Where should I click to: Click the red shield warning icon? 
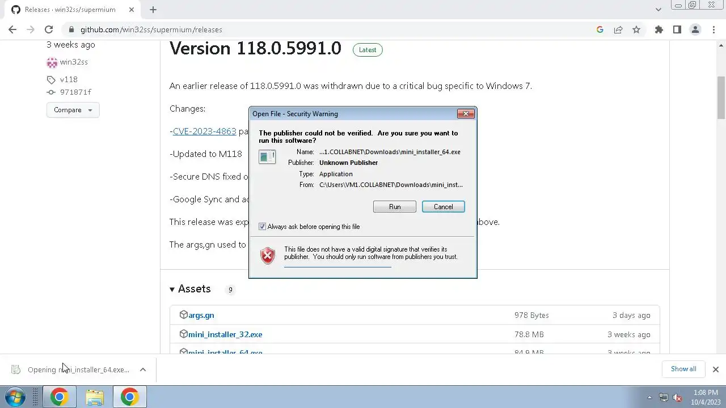268,256
